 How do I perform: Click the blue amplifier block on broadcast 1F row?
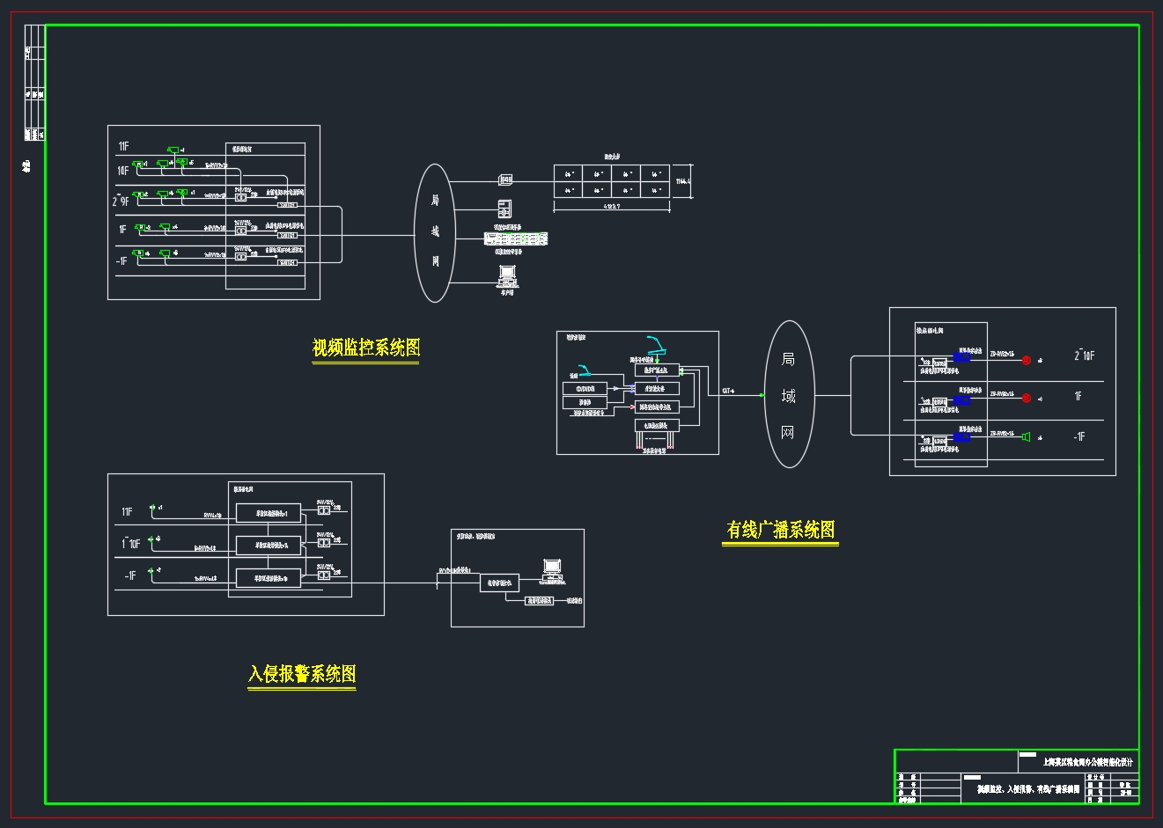961,399
